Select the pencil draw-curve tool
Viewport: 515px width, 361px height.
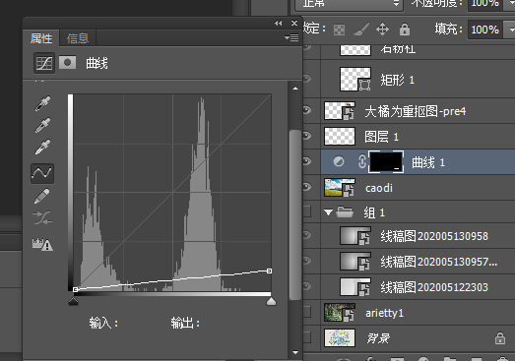coord(42,196)
